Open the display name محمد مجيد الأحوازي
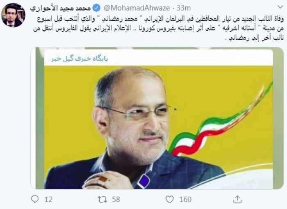Viewport: 287px width, 209px height. pyautogui.click(x=61, y=8)
